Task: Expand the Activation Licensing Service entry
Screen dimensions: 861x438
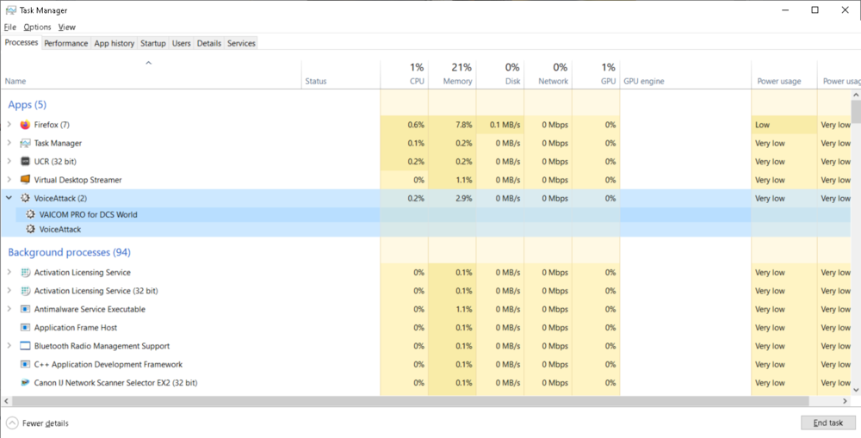Action: pyautogui.click(x=9, y=272)
